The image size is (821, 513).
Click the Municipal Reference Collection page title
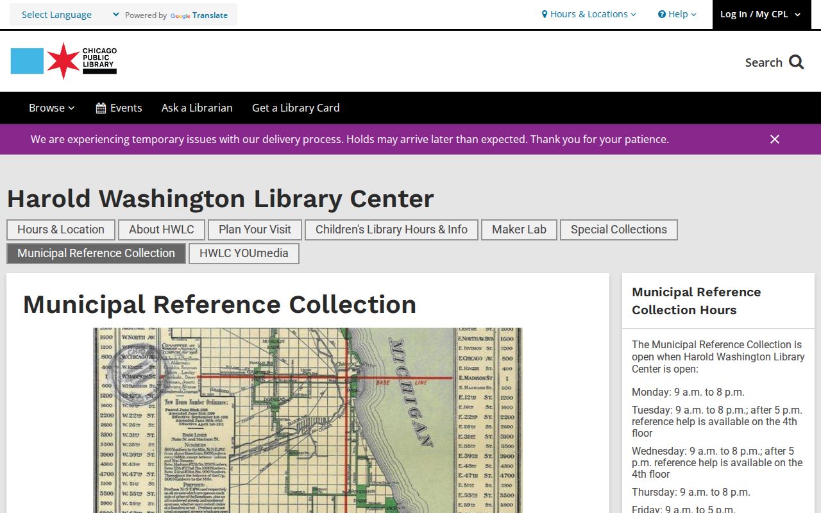(220, 305)
